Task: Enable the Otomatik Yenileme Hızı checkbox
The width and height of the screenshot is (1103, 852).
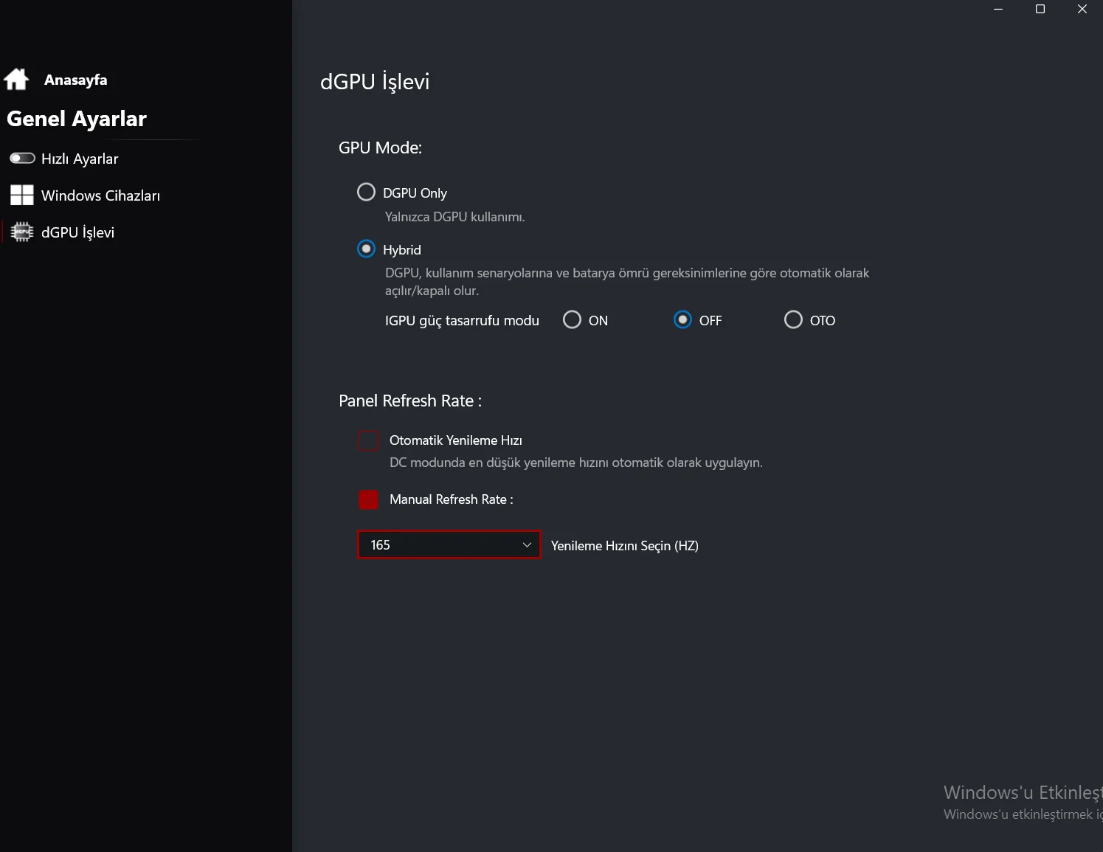Action: [x=368, y=440]
